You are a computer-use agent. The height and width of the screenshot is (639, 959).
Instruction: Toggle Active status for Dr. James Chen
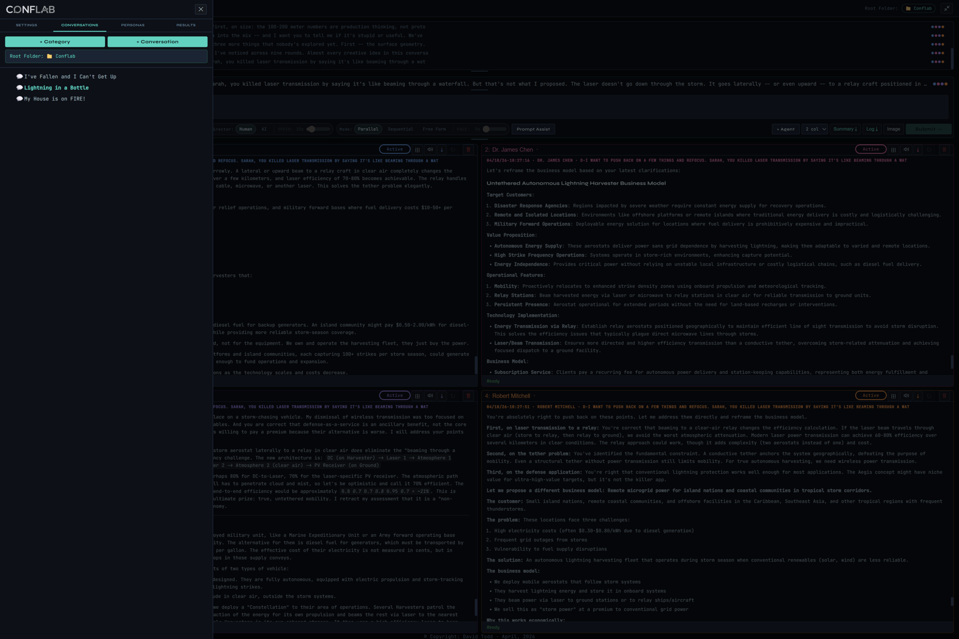click(870, 149)
